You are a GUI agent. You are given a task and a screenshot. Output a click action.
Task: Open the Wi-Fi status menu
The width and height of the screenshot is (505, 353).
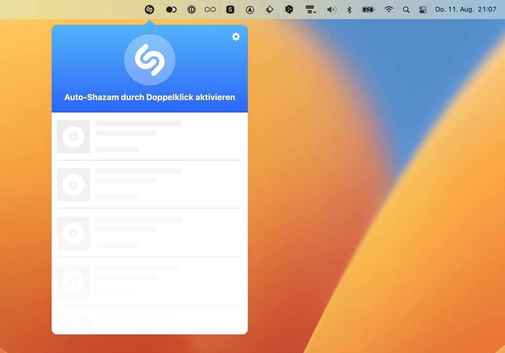click(x=389, y=9)
